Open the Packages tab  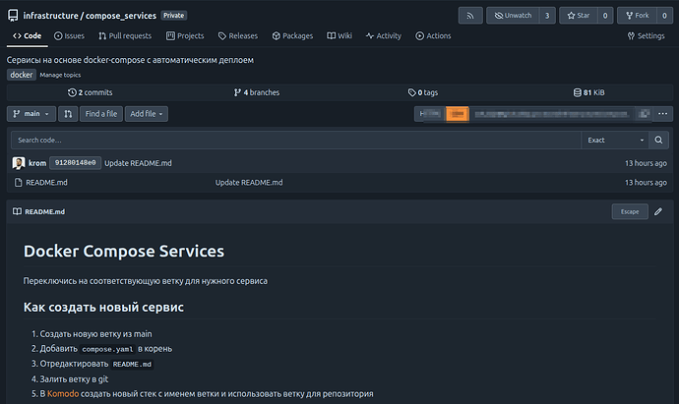292,36
